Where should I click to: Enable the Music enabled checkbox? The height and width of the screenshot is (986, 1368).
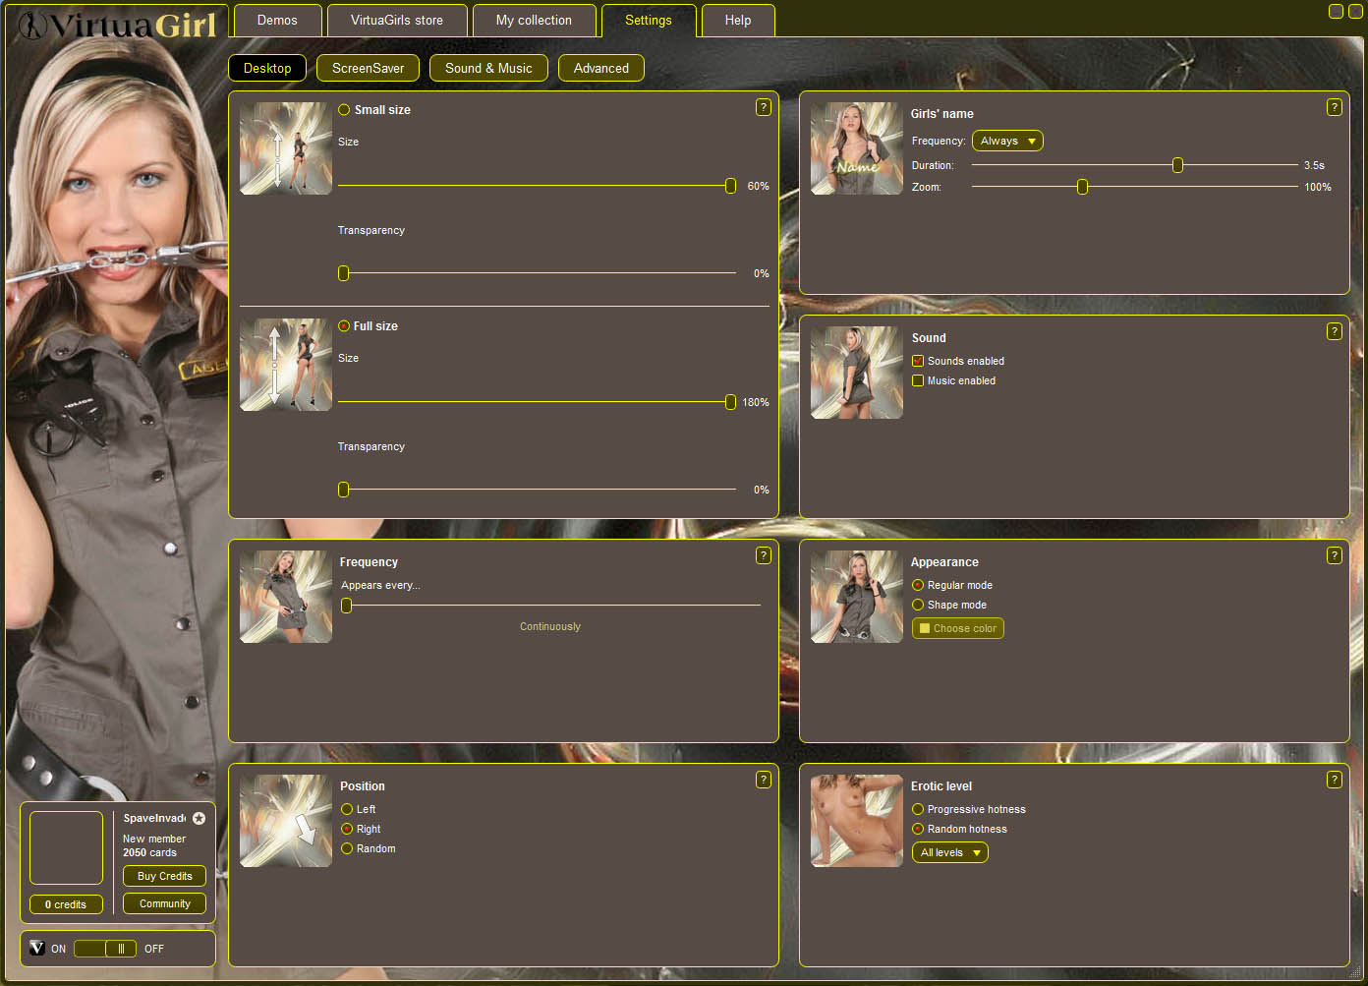click(x=918, y=380)
